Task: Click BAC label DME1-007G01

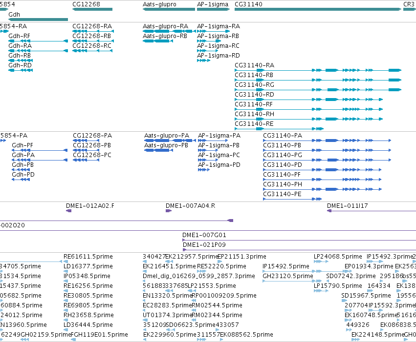Action: (204, 235)
